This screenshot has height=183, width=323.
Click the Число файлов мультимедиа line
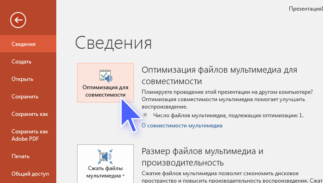pos(228,115)
